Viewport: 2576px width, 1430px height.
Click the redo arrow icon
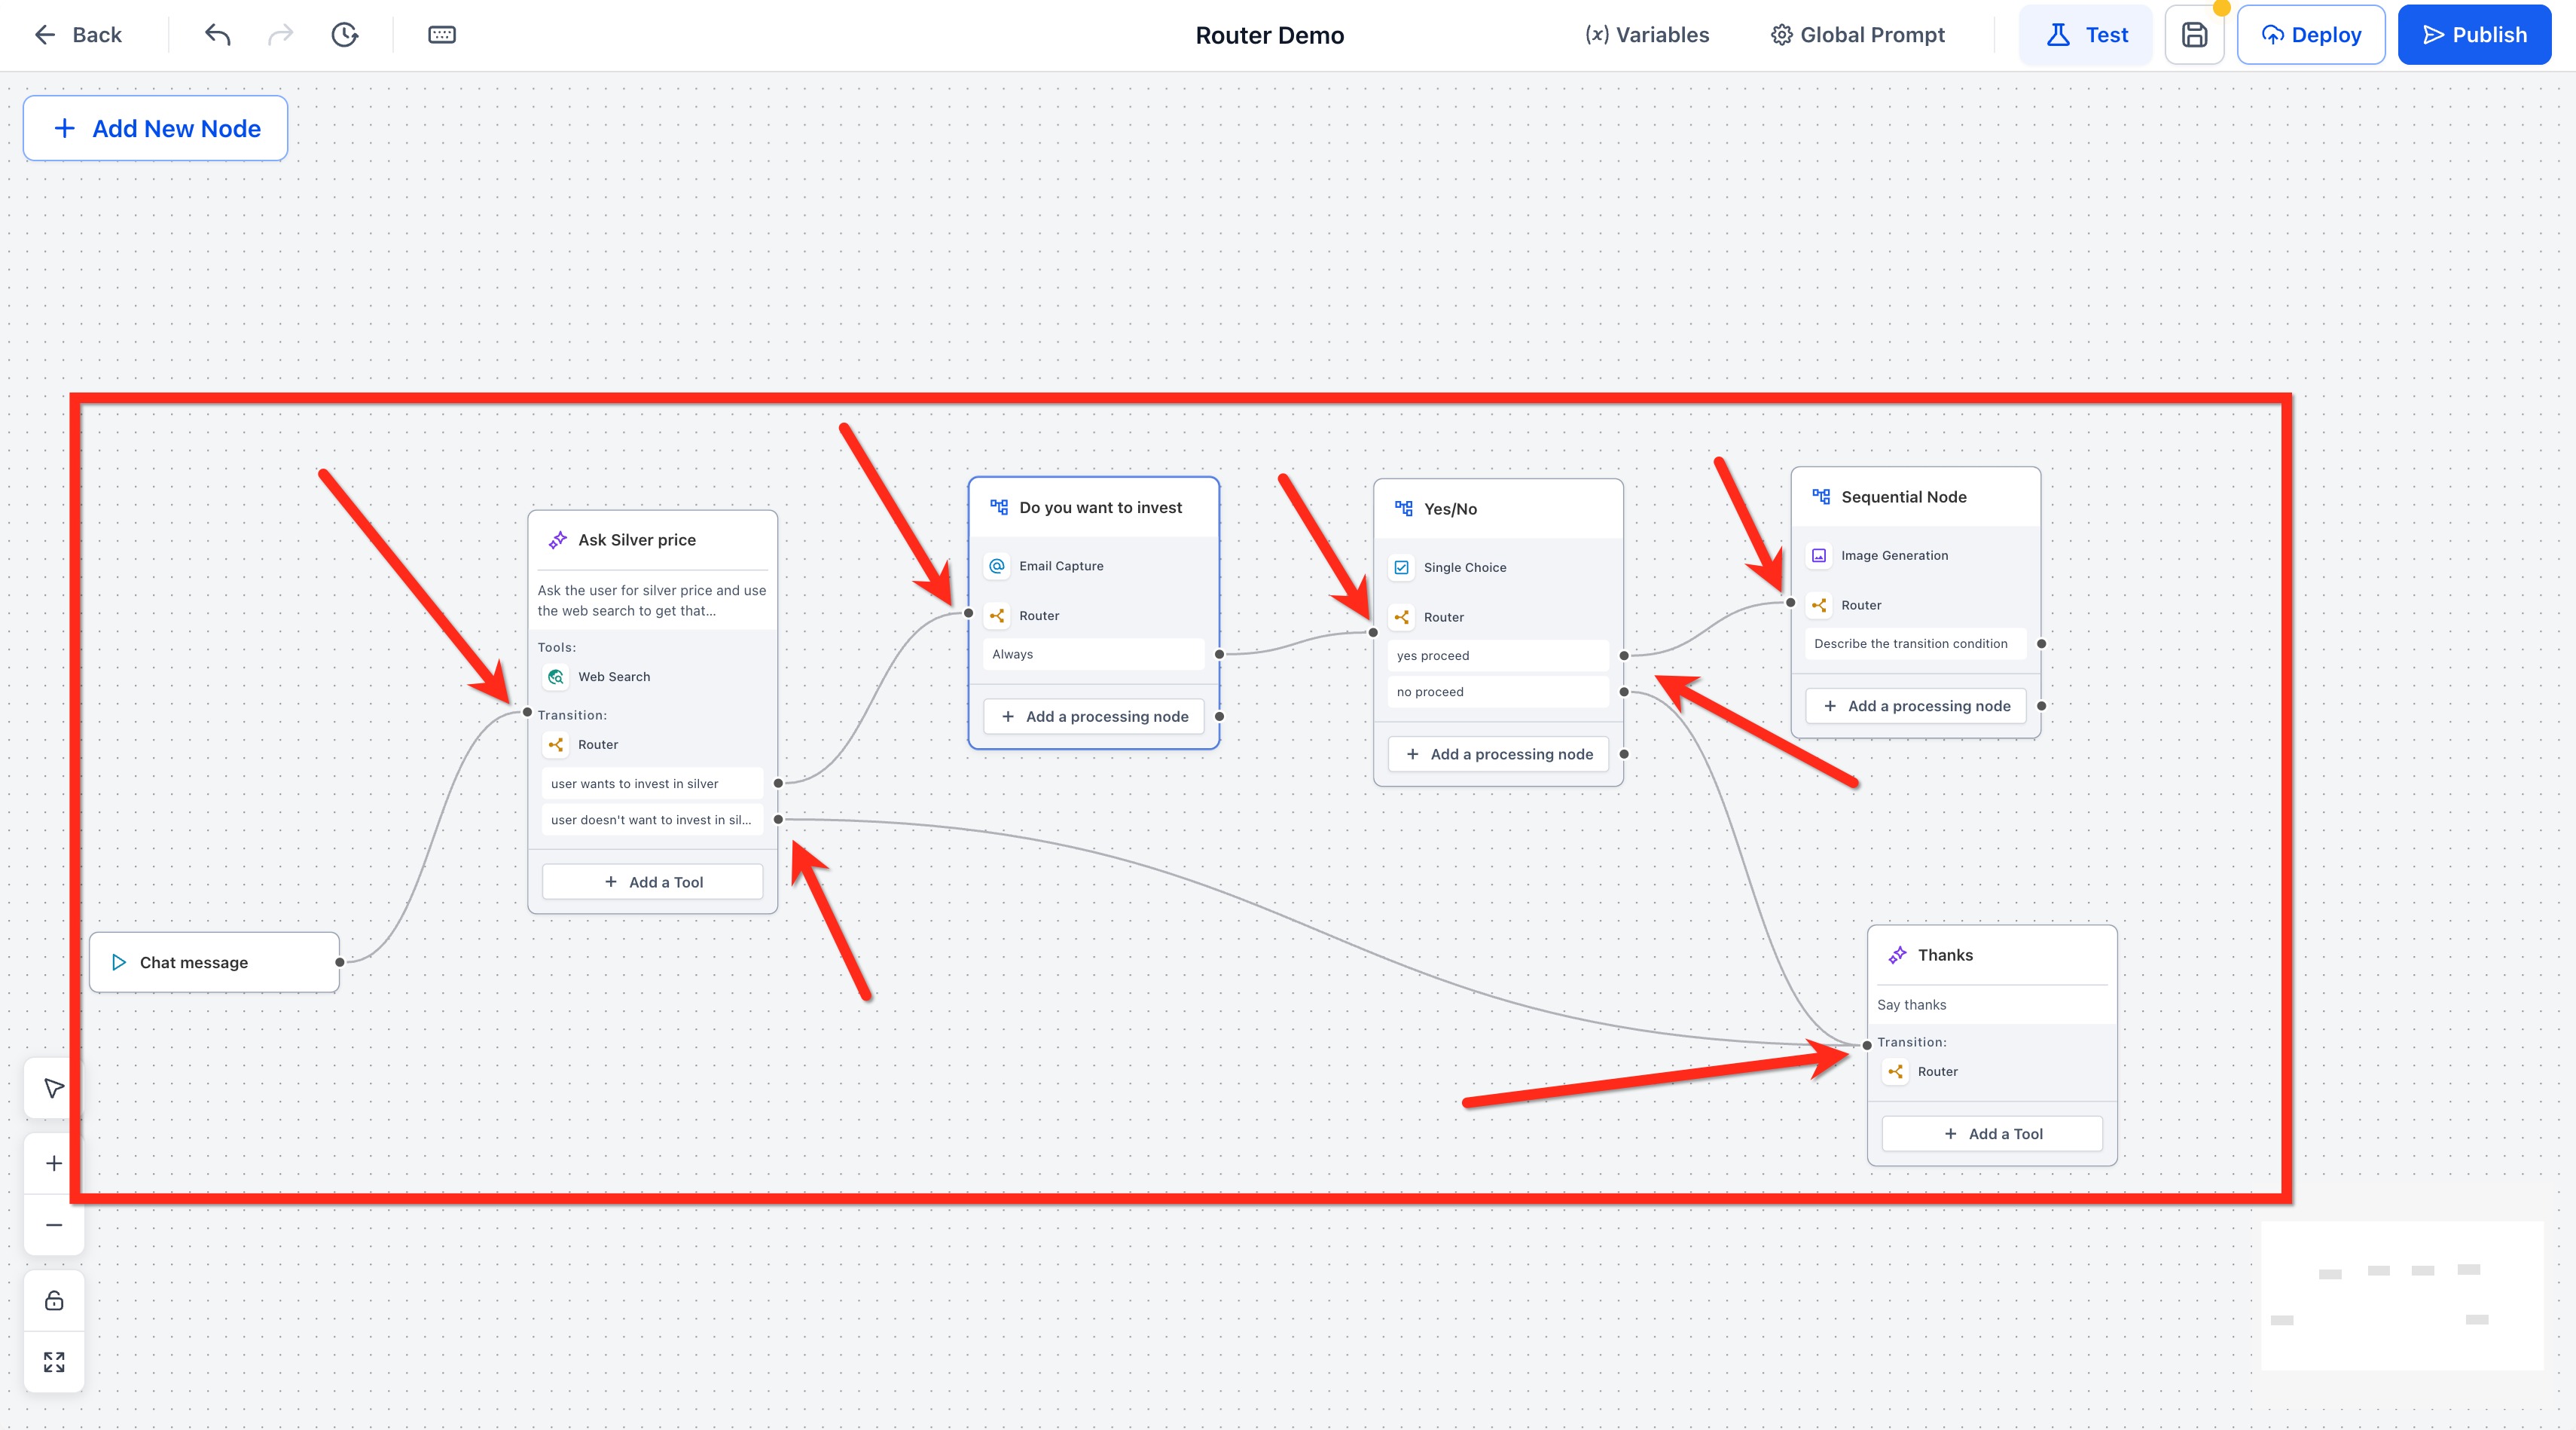tap(280, 35)
